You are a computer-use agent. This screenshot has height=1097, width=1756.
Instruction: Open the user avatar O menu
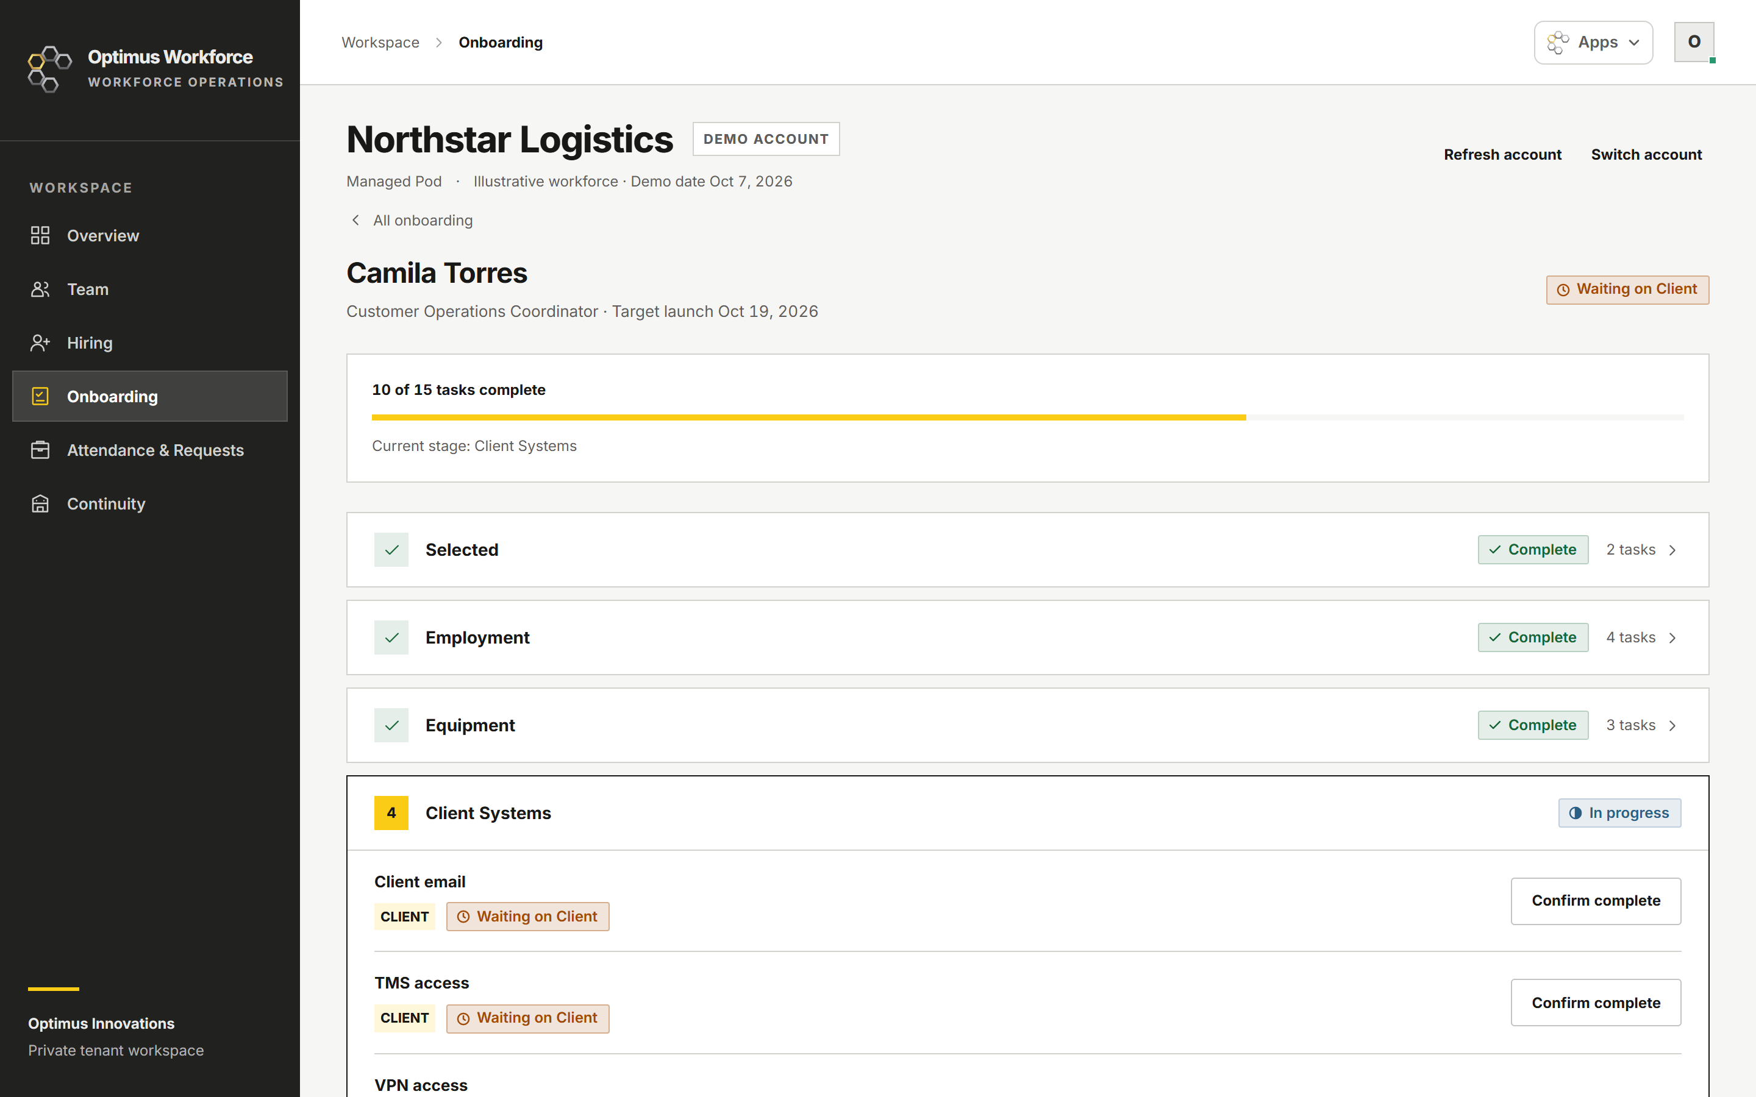tap(1694, 42)
